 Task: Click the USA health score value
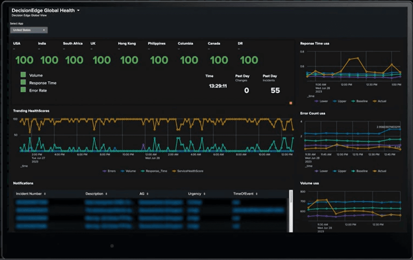coord(24,60)
